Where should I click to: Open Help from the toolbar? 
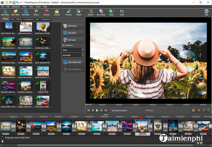click(x=206, y=12)
